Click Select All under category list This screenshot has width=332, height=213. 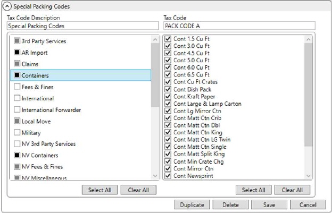tap(99, 190)
